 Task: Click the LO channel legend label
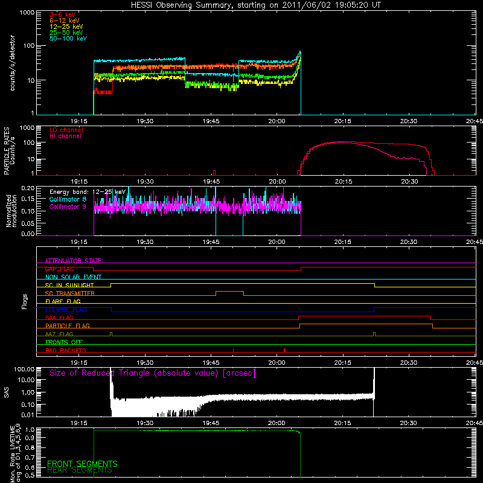[66, 130]
